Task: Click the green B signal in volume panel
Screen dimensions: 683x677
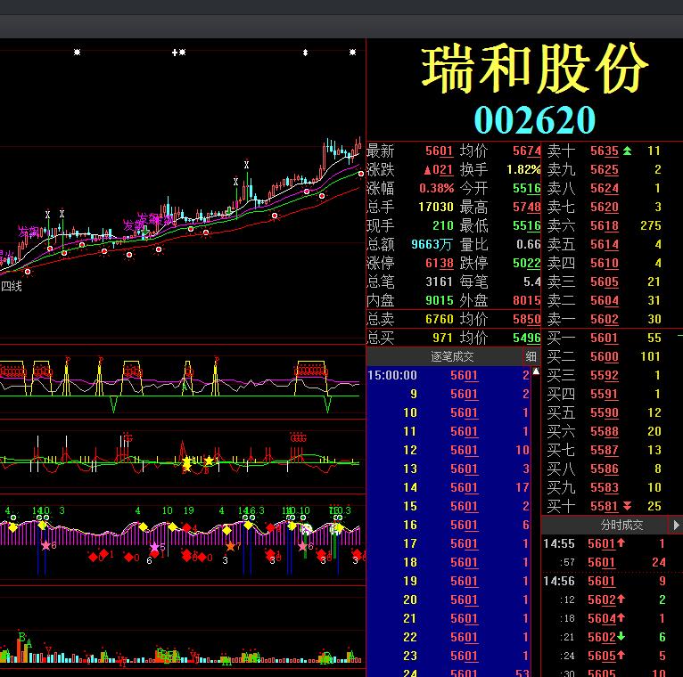Action: click(21, 638)
